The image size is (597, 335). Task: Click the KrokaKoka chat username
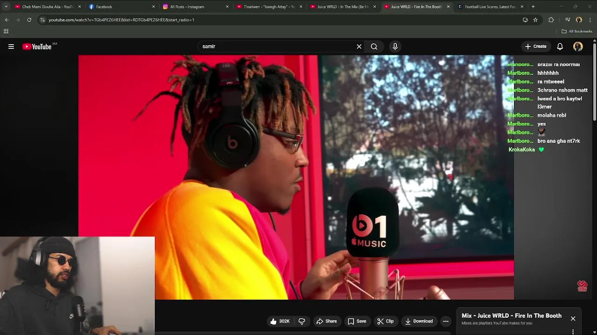click(521, 149)
